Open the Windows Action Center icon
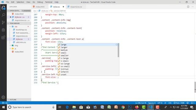The height and width of the screenshot is (110, 196). [x=192, y=107]
